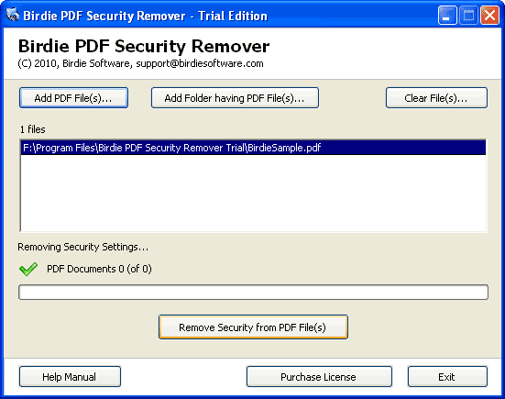
Task: Click empty area of the file list
Action: click(253, 193)
